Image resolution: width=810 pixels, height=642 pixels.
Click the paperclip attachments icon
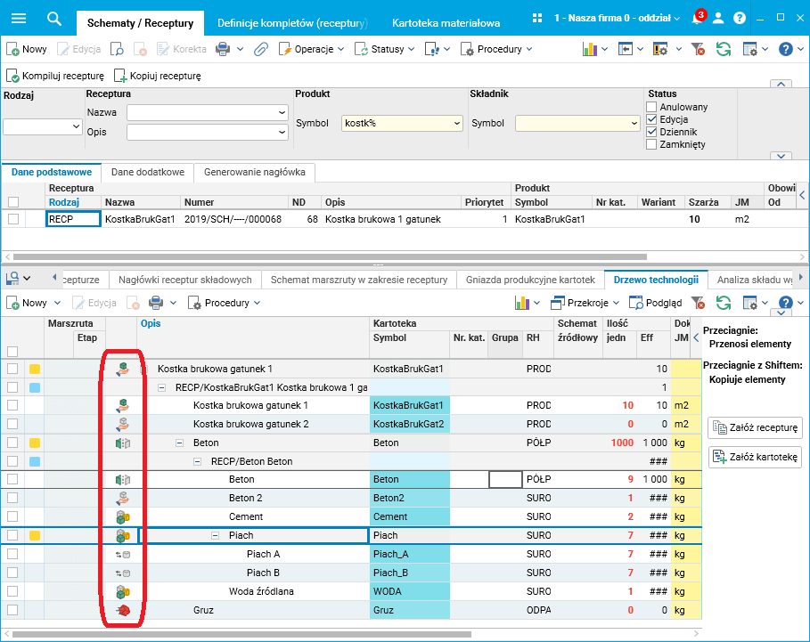click(261, 49)
